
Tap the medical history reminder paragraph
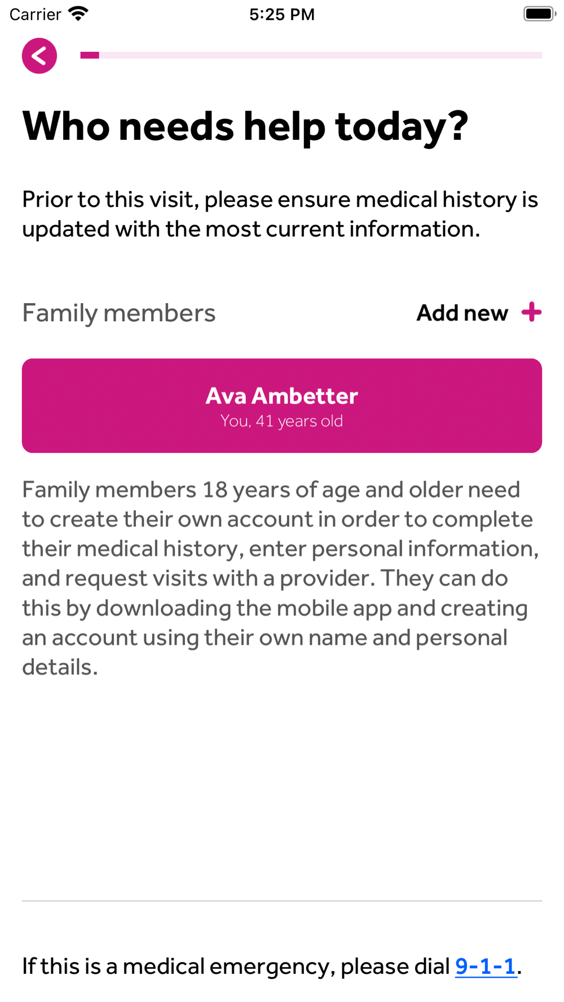(280, 214)
